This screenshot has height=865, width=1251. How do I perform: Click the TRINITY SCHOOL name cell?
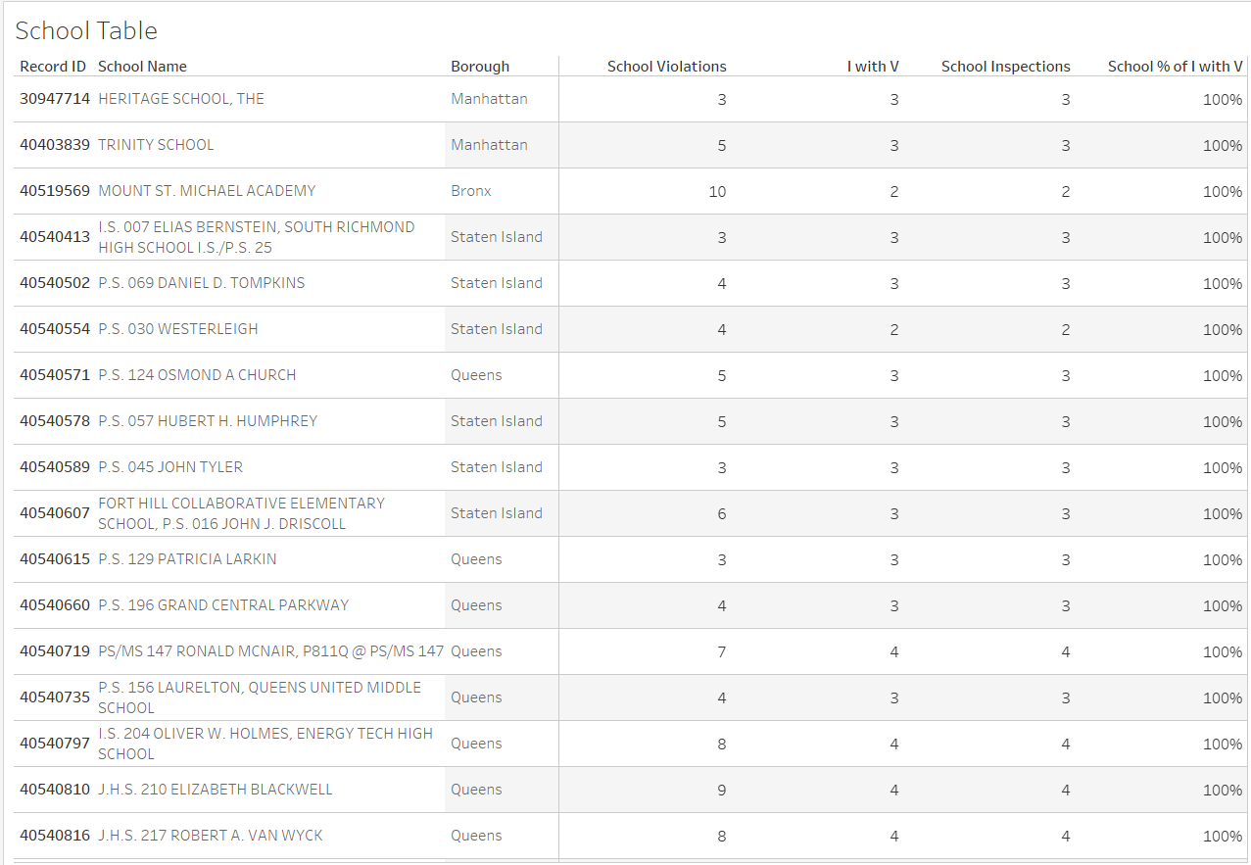tap(156, 145)
